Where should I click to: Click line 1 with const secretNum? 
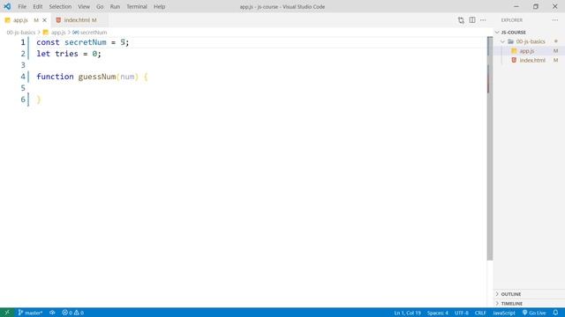(x=82, y=42)
